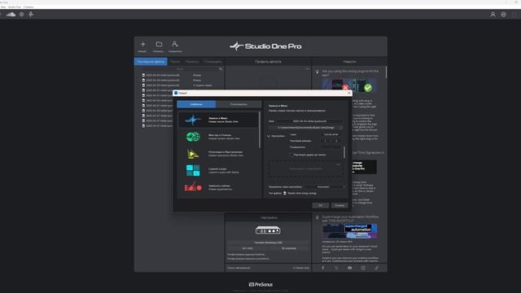Viewport: 521px width, 293px height.
Task: Click the lightbulb icon beside the Automation article
Action: click(x=317, y=217)
